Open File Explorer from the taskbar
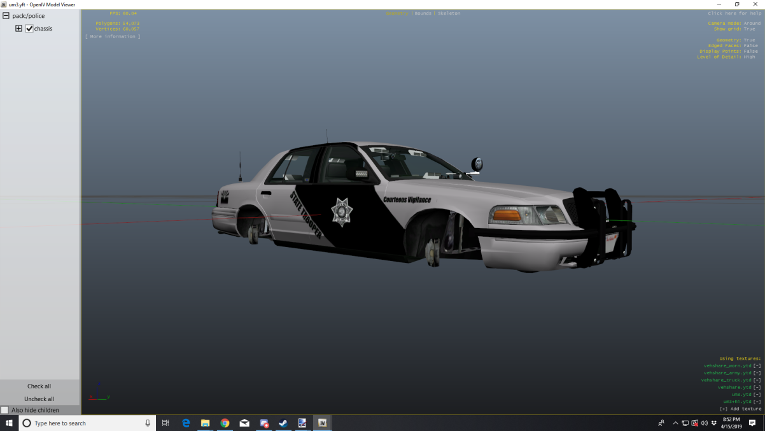The image size is (765, 431). (206, 423)
